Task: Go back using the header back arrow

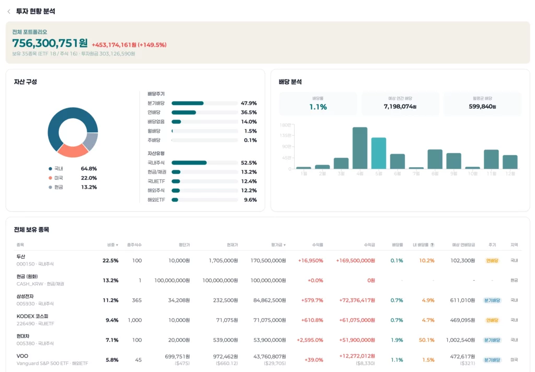Action: point(9,11)
